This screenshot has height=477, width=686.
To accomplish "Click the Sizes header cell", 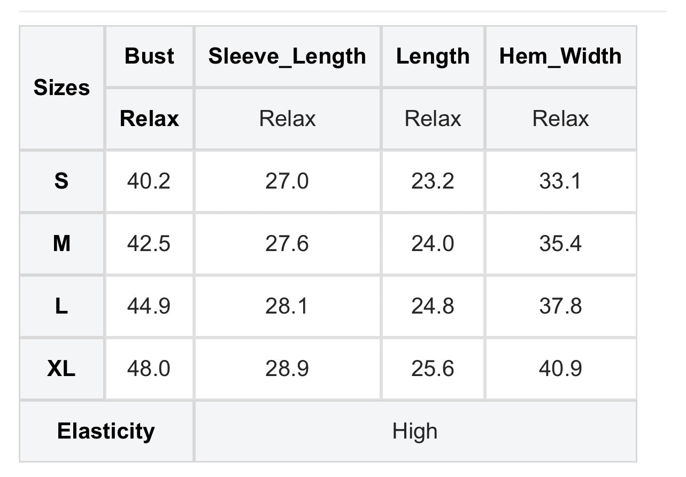I will click(62, 88).
